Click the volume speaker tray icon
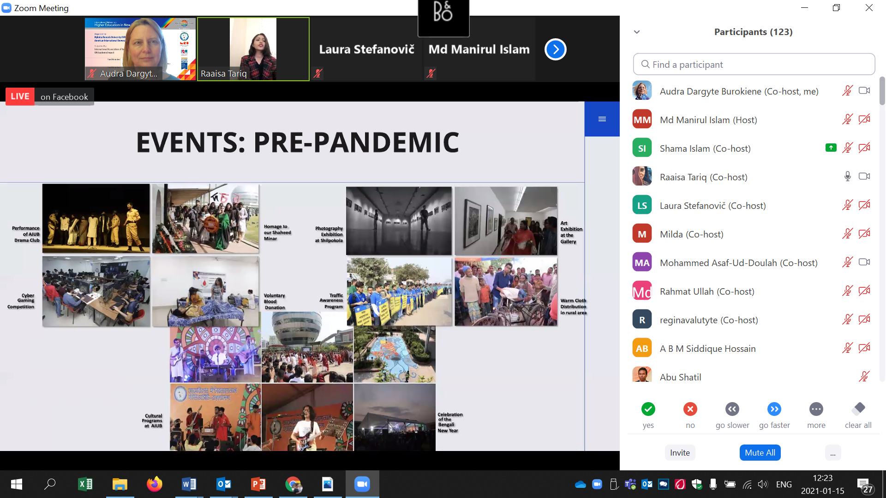This screenshot has width=886, height=498. (x=762, y=485)
